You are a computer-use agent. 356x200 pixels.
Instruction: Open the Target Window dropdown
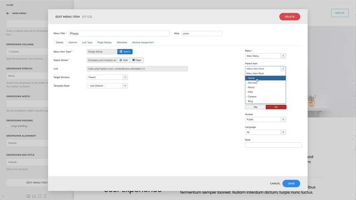coord(107,77)
